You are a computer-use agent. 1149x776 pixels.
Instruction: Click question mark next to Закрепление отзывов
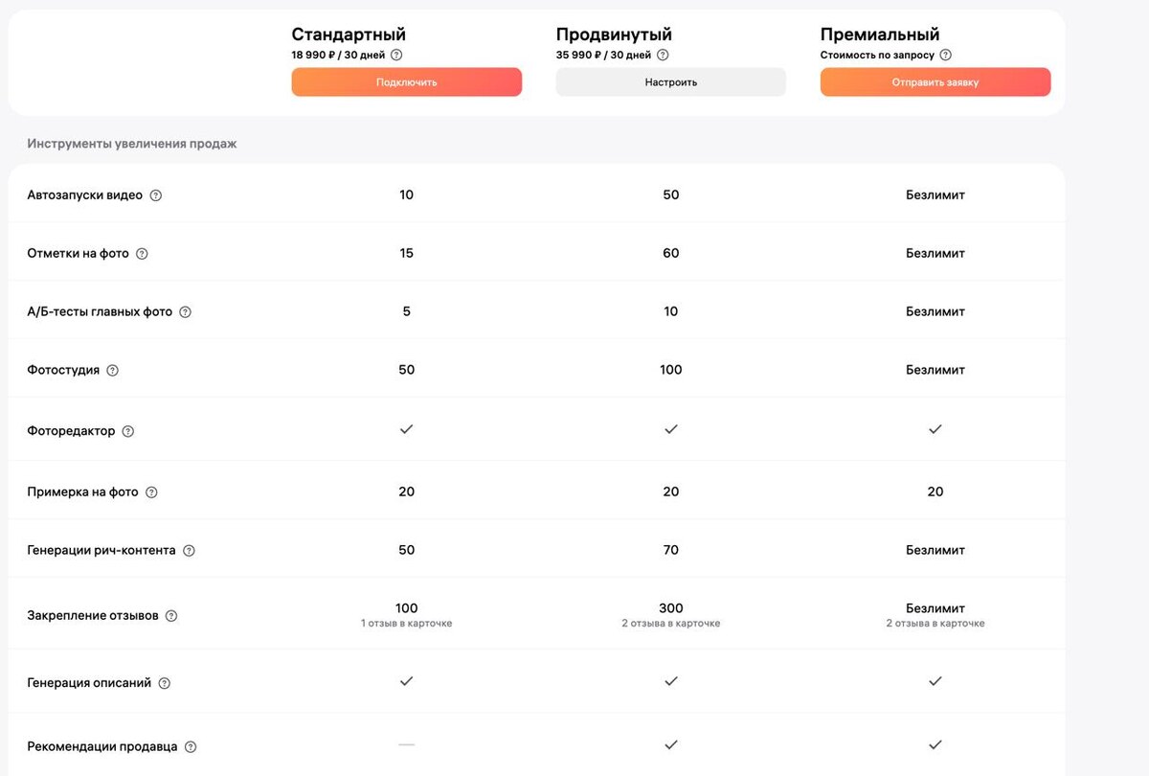coord(171,616)
